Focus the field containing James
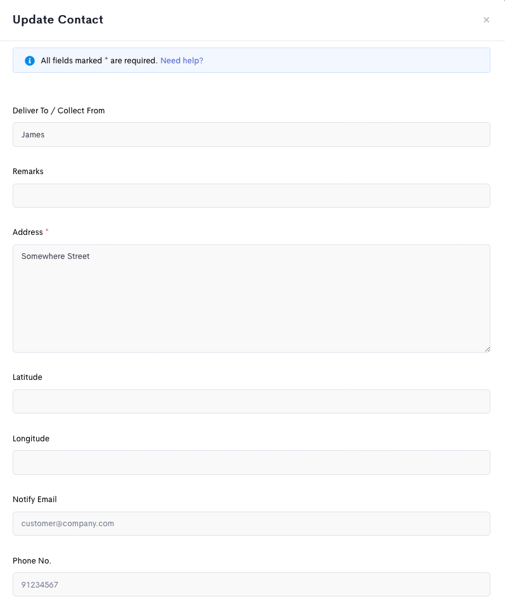This screenshot has width=505, height=611. [x=252, y=135]
